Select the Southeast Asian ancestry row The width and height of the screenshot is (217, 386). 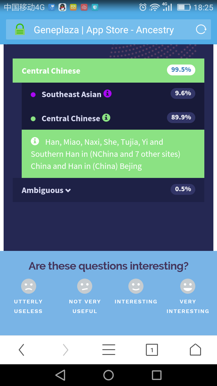pyautogui.click(x=113, y=94)
